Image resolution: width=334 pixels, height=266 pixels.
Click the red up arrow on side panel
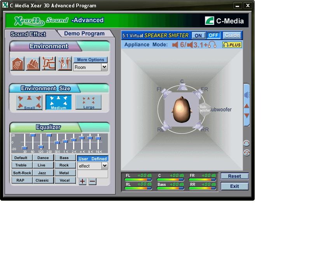tap(247, 106)
